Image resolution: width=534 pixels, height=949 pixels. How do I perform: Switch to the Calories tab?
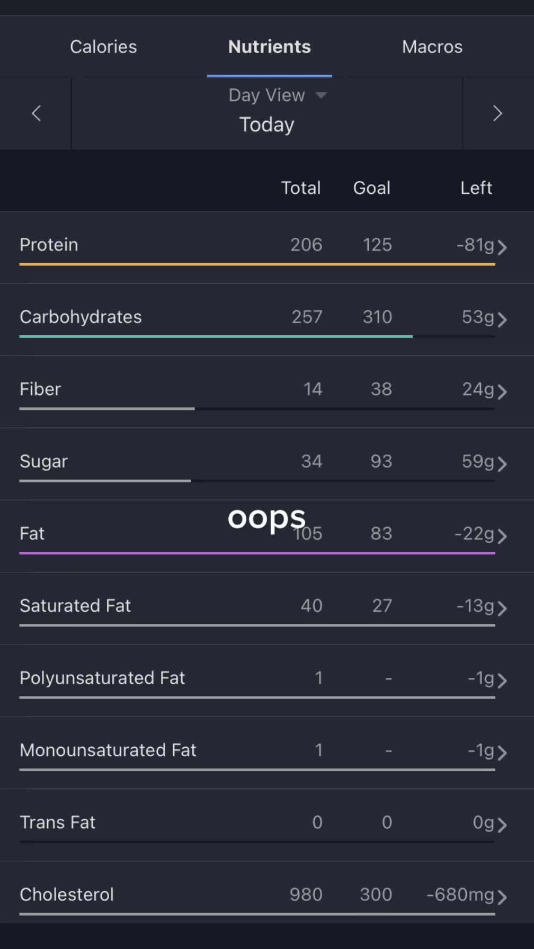[x=103, y=47]
